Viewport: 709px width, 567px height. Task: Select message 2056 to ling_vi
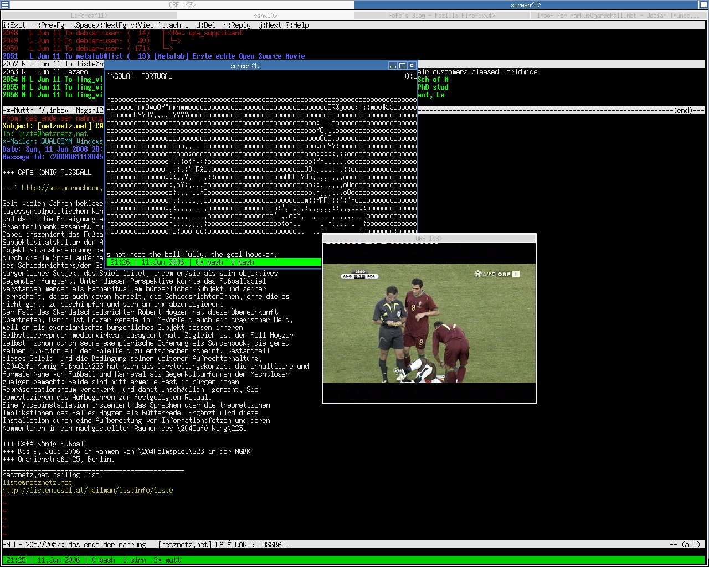[53, 95]
